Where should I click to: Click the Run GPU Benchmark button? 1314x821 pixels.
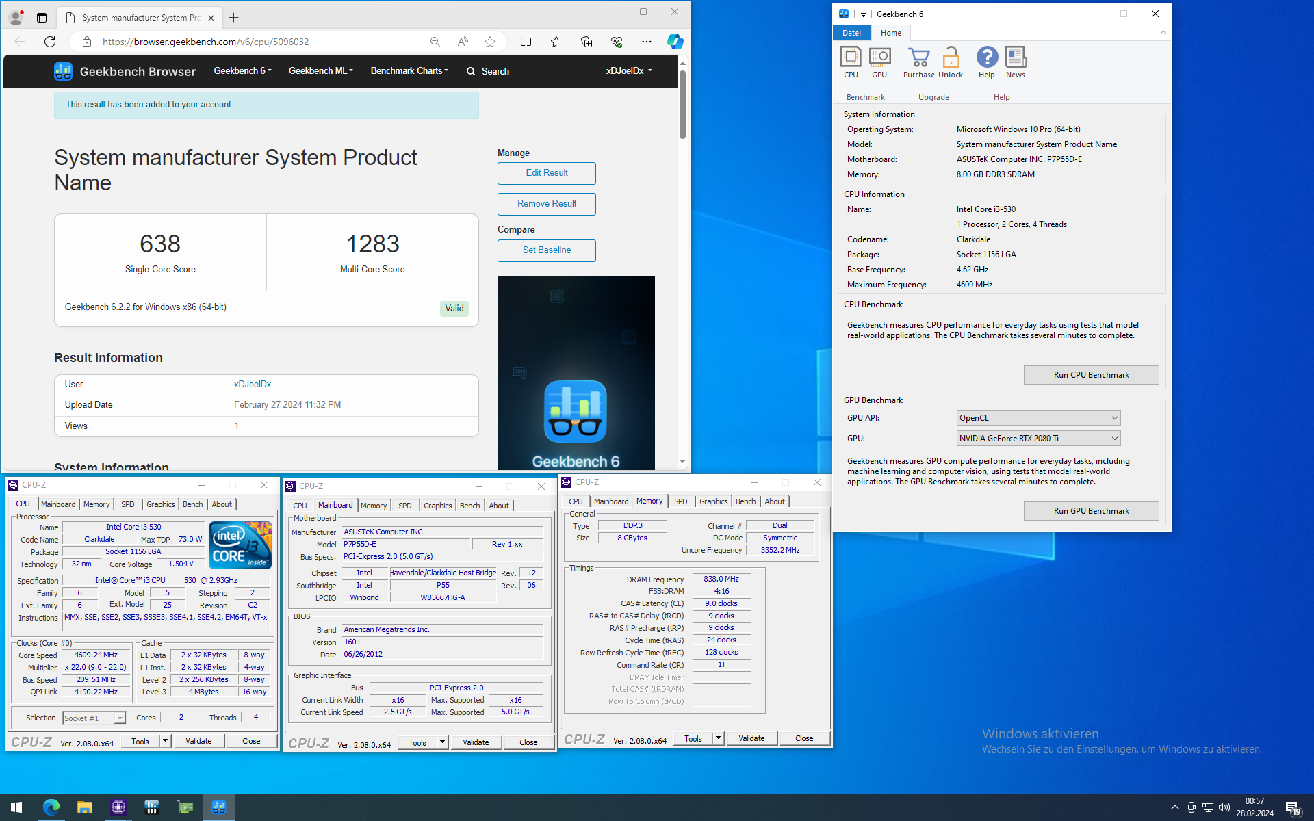pos(1091,511)
